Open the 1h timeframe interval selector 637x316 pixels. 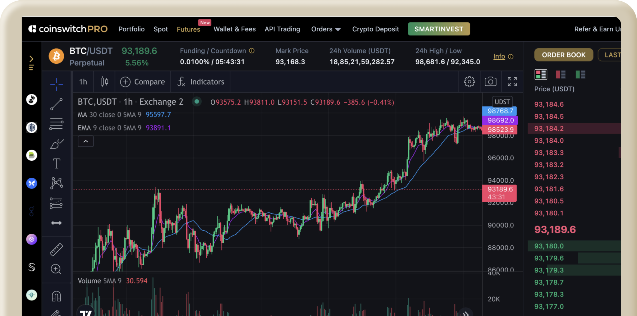coord(83,82)
